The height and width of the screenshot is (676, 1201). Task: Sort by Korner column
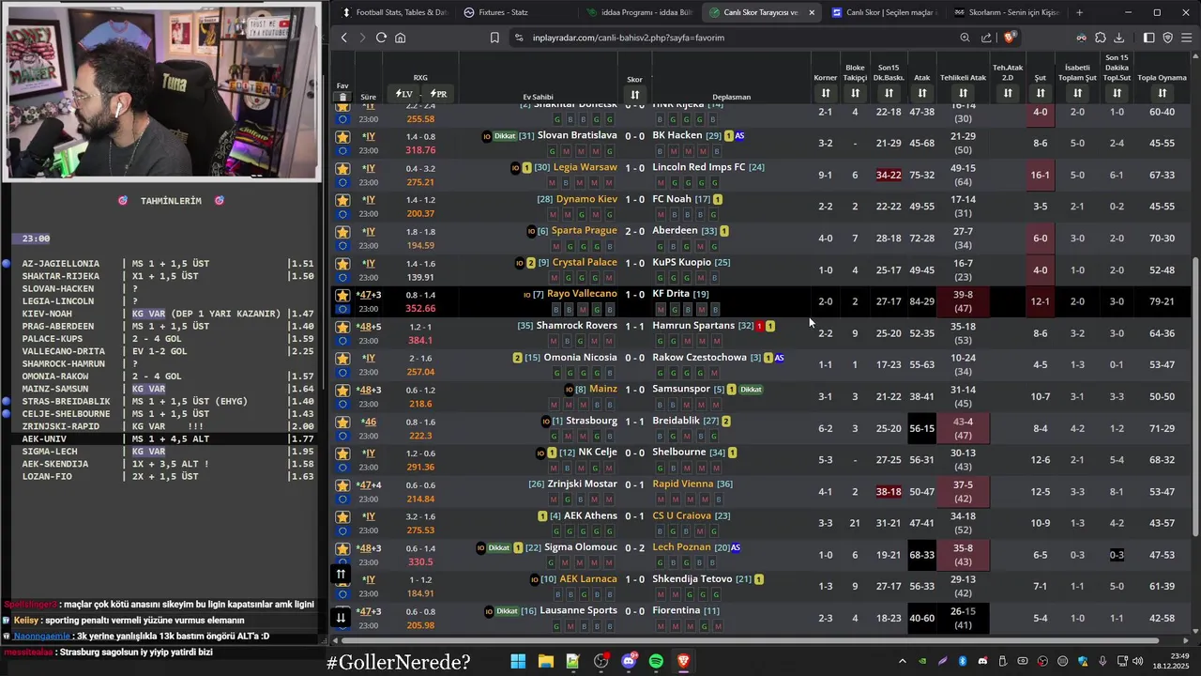826,93
